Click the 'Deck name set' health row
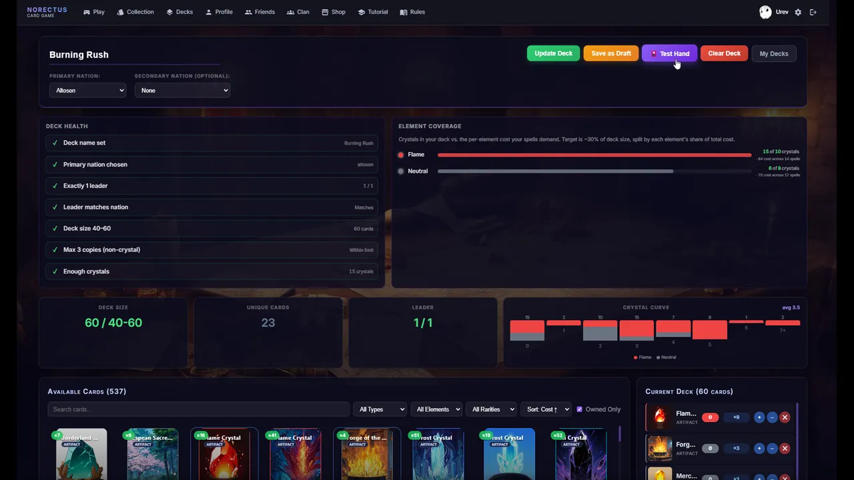854x480 pixels. (212, 143)
